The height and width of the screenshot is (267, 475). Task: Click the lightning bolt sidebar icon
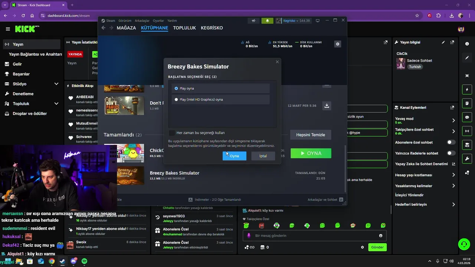[467, 90]
